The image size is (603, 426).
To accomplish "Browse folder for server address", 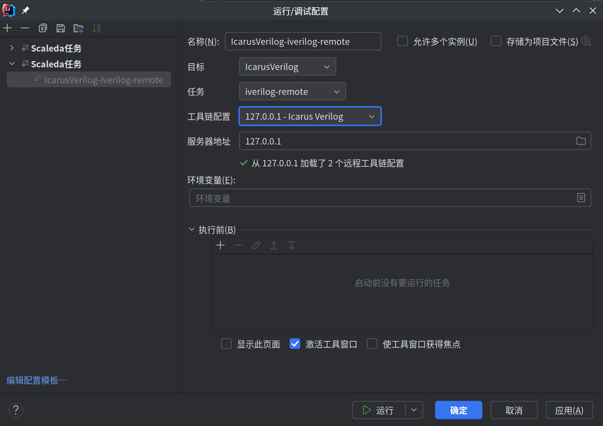I will click(x=581, y=141).
